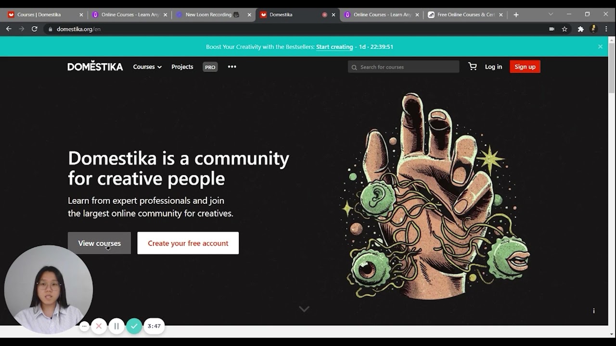Click the profile avatar in Chrome toolbar
Screen dimensions: 616x346
pyautogui.click(x=593, y=29)
